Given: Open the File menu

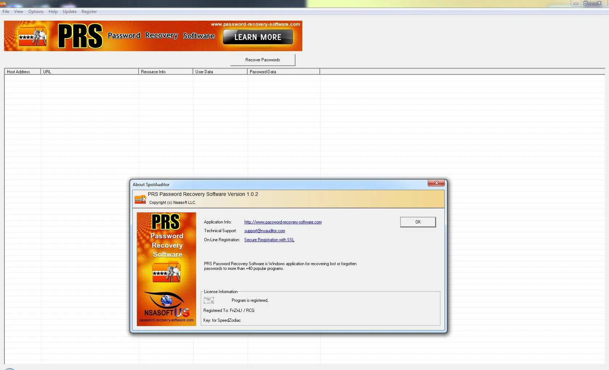Looking at the screenshot, I should (6, 12).
